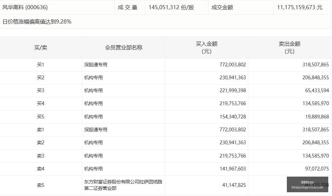The image size is (332, 196).
Task: Click the stock name 风华高科 (000636)
Action: 25,7
